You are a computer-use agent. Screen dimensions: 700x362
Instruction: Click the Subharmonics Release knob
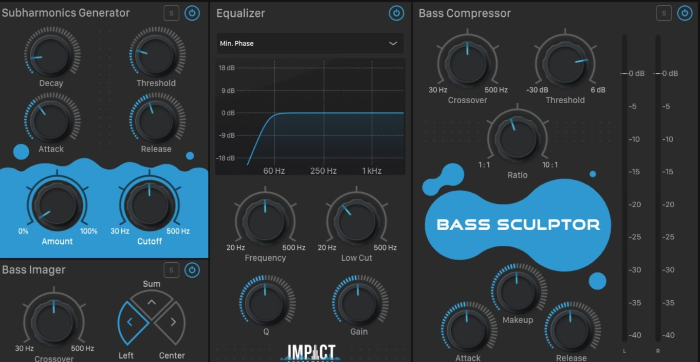pos(157,121)
